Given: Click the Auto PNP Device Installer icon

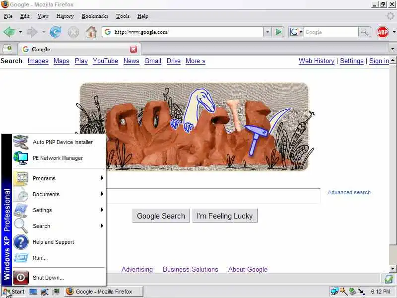Looking at the screenshot, I should [21, 142].
